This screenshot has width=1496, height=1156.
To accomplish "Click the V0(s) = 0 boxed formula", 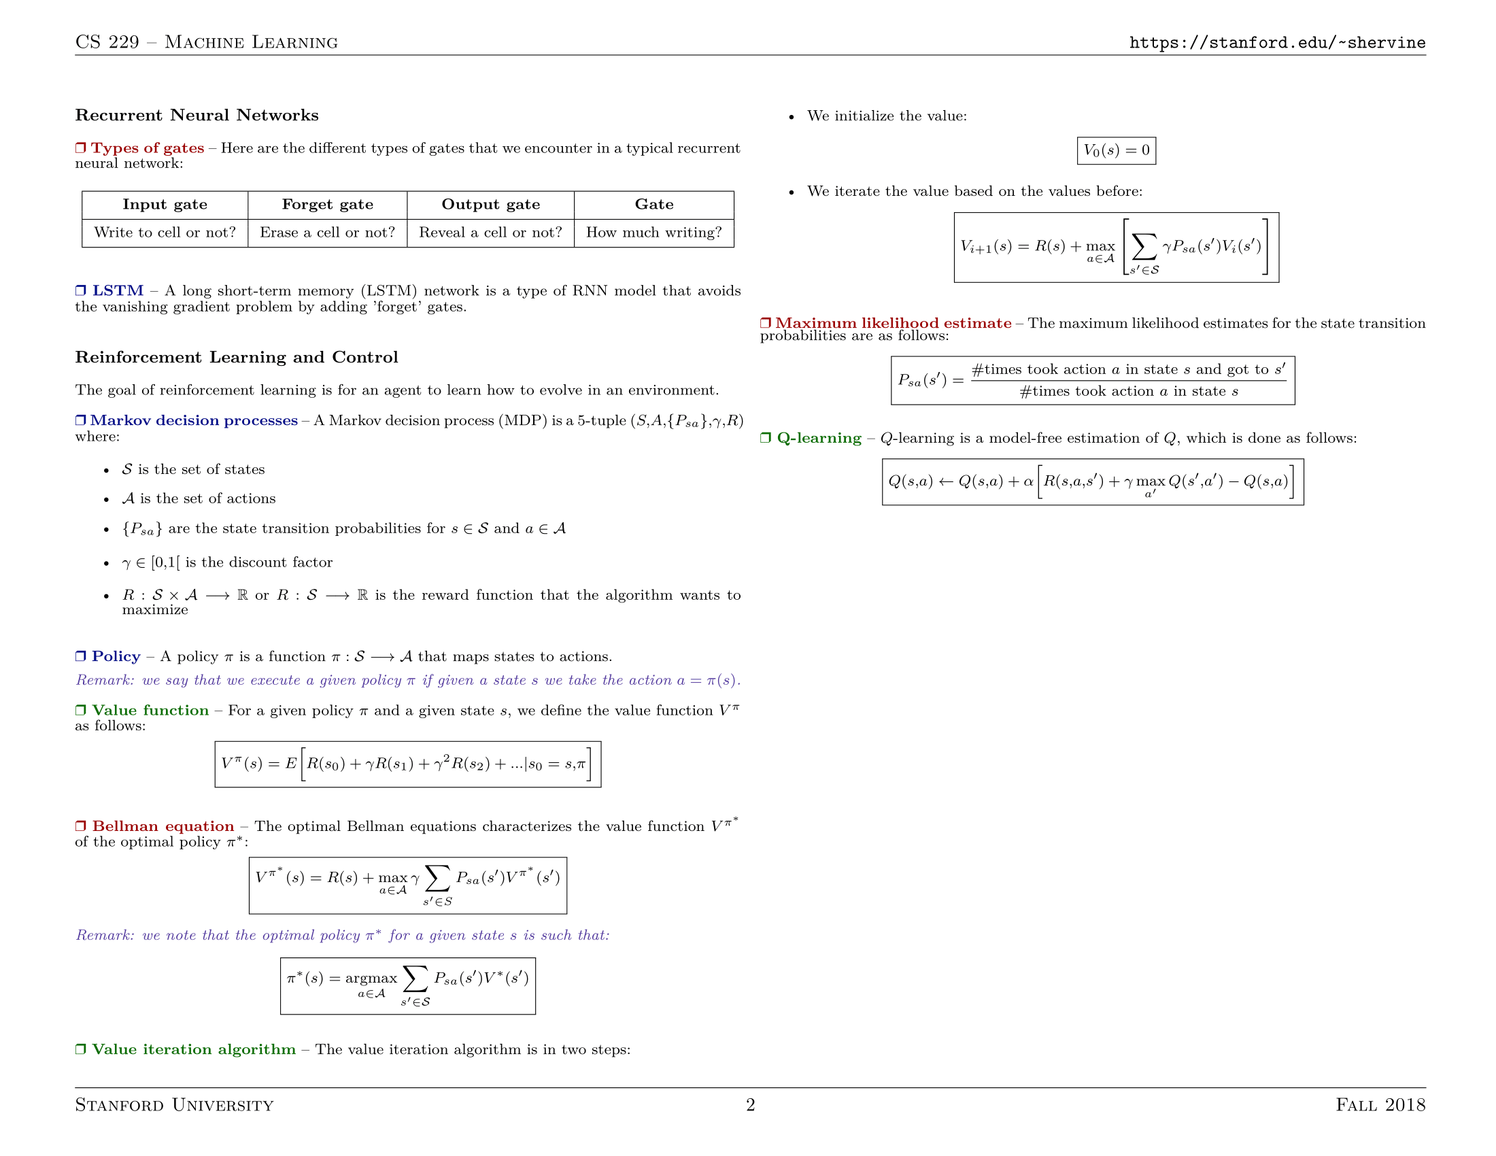I will [x=1117, y=151].
